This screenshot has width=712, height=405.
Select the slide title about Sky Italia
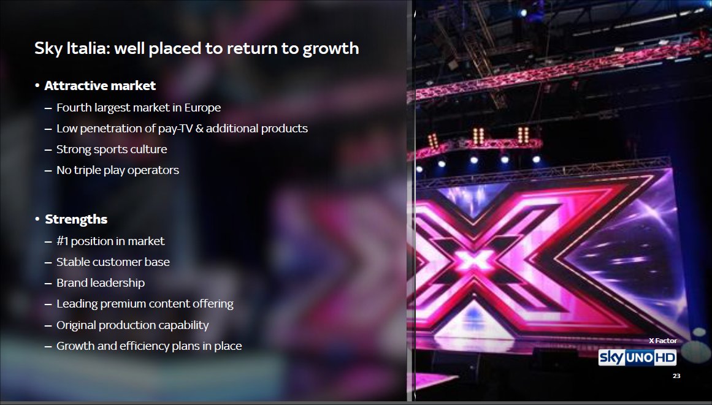[197, 48]
